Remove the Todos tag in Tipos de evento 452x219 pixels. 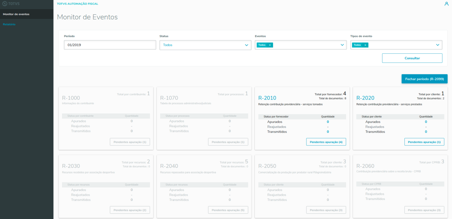pyautogui.click(x=365, y=45)
